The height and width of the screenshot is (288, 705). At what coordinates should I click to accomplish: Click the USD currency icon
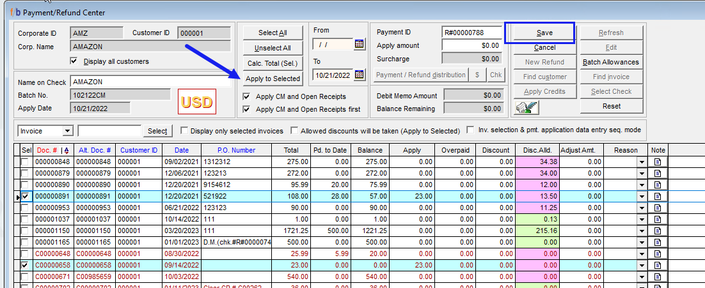pyautogui.click(x=196, y=102)
